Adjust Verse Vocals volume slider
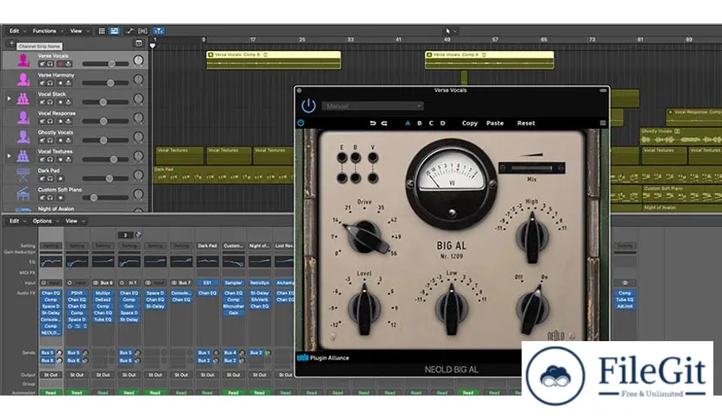722x418 pixels. (x=105, y=64)
